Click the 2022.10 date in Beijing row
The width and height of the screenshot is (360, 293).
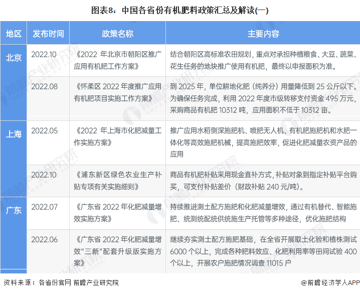point(44,54)
